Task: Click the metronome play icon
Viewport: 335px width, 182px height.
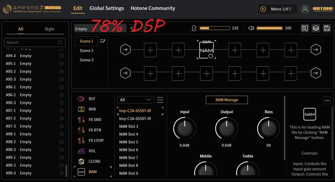Action: (263, 9)
